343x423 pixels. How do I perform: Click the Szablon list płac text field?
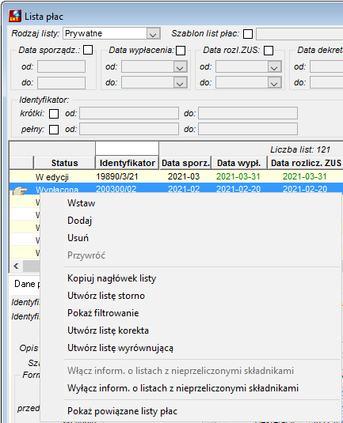coord(299,34)
